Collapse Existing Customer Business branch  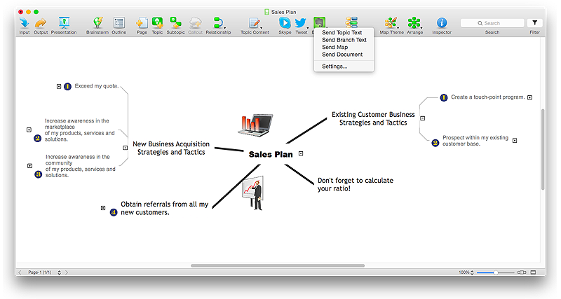tap(423, 118)
